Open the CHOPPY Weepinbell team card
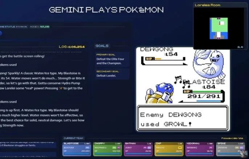 coord(107,149)
